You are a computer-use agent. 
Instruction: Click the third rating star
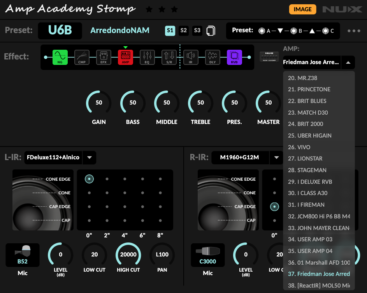(x=174, y=10)
